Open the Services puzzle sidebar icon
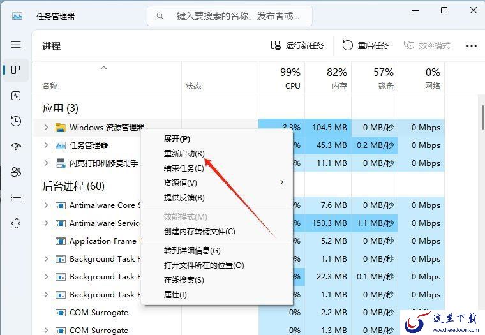The width and height of the screenshot is (485, 335). [16, 223]
